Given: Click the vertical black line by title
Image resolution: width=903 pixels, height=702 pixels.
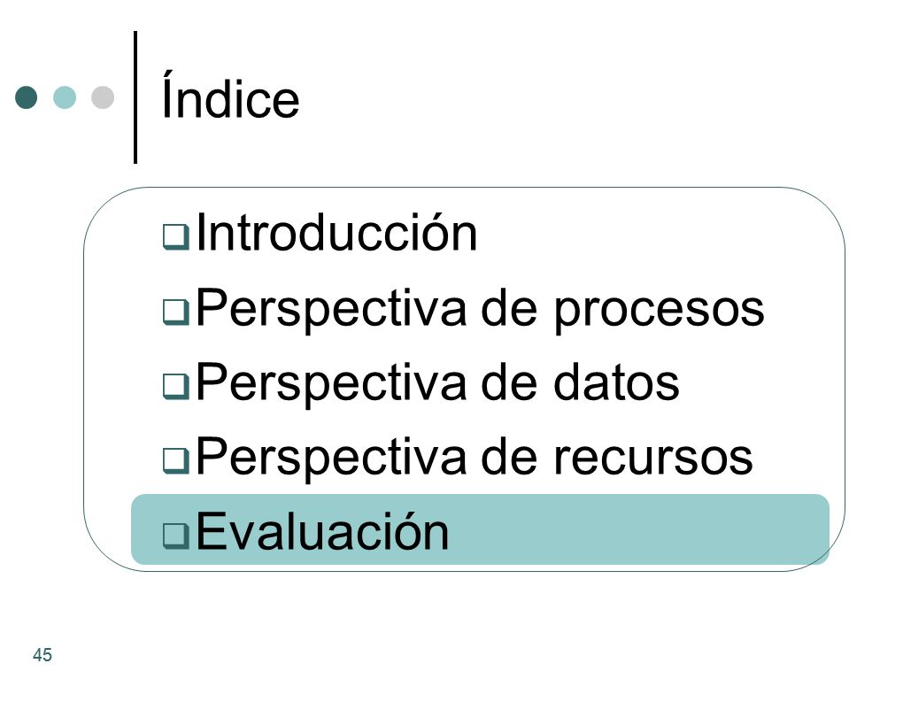Looking at the screenshot, I should [135, 97].
